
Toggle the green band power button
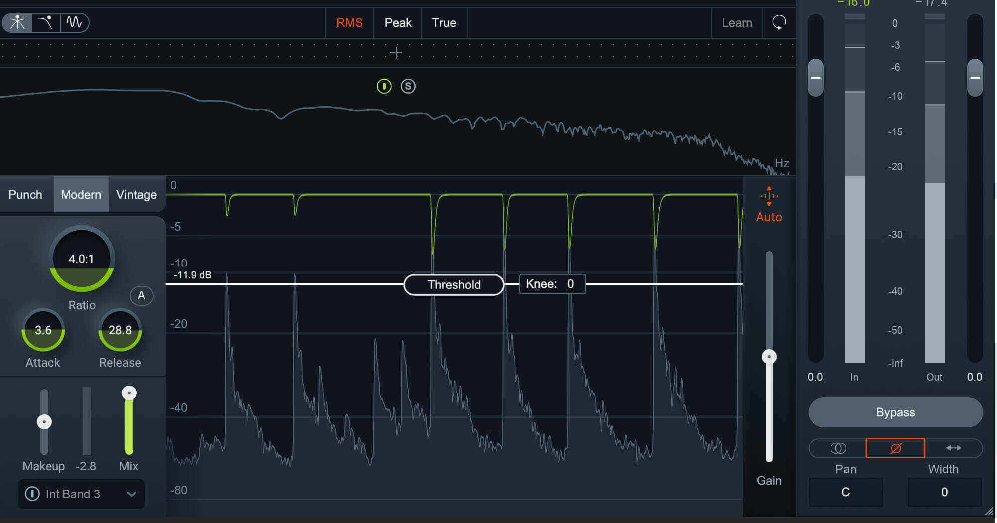[x=384, y=86]
